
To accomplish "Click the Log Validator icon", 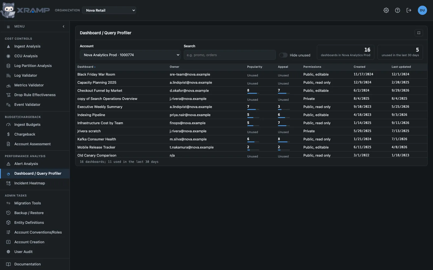I will point(8,76).
